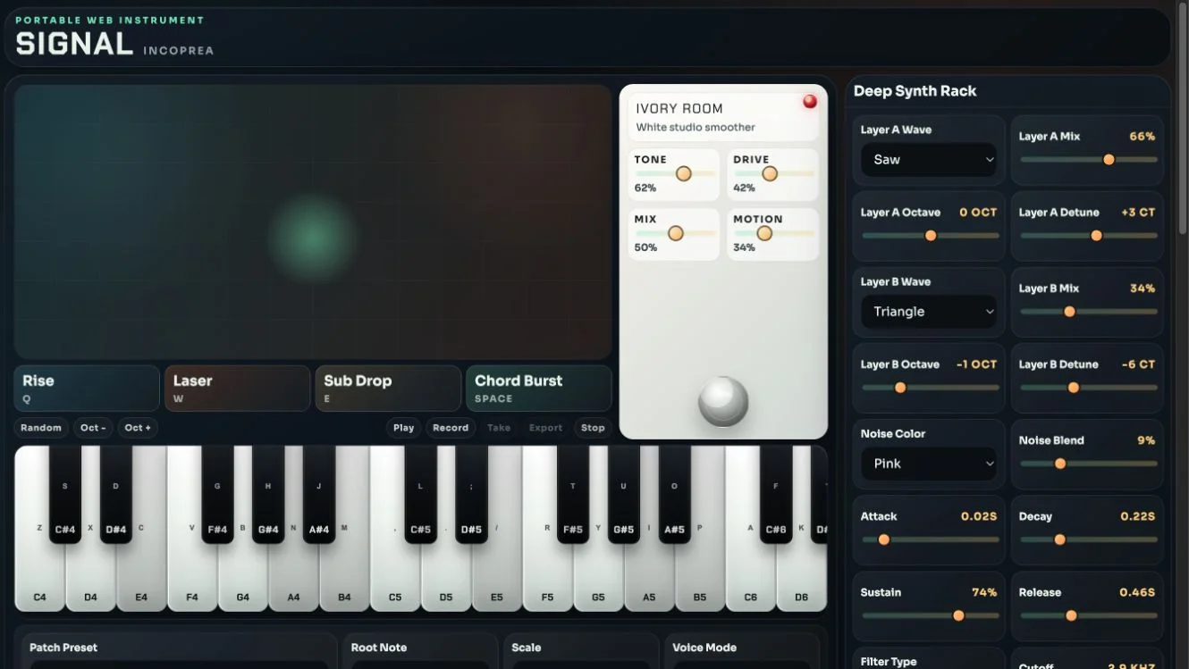Play the C#6 black key

[776, 494]
